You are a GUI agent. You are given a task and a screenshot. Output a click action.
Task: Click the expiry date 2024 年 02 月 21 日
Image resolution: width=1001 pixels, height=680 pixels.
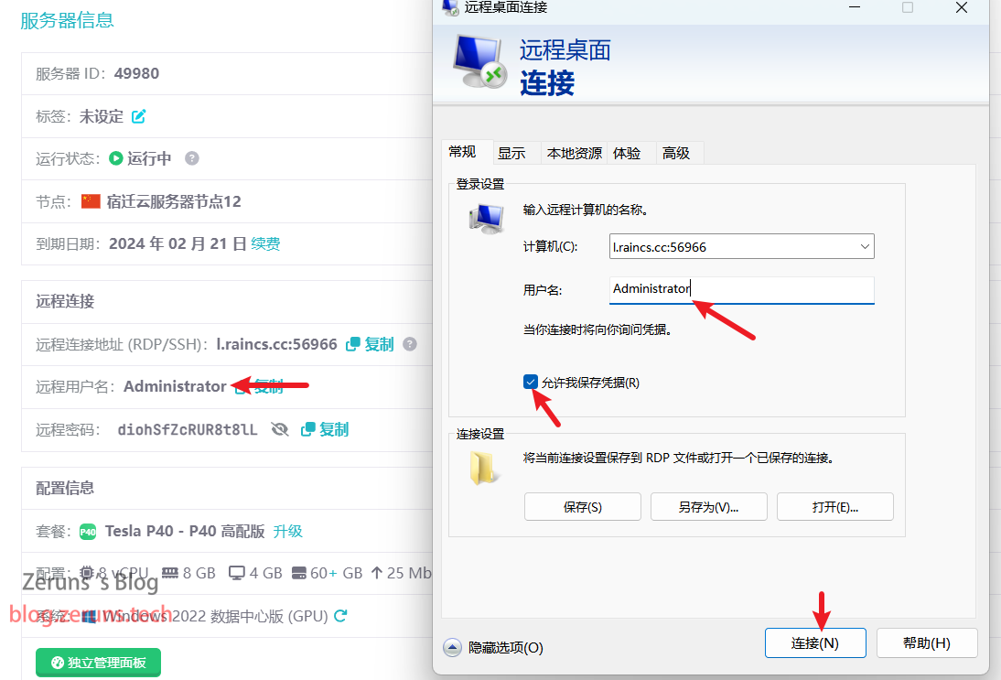tap(178, 244)
